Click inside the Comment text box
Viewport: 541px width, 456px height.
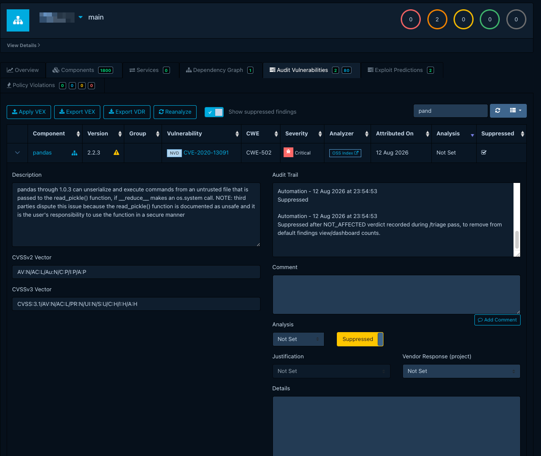click(396, 294)
